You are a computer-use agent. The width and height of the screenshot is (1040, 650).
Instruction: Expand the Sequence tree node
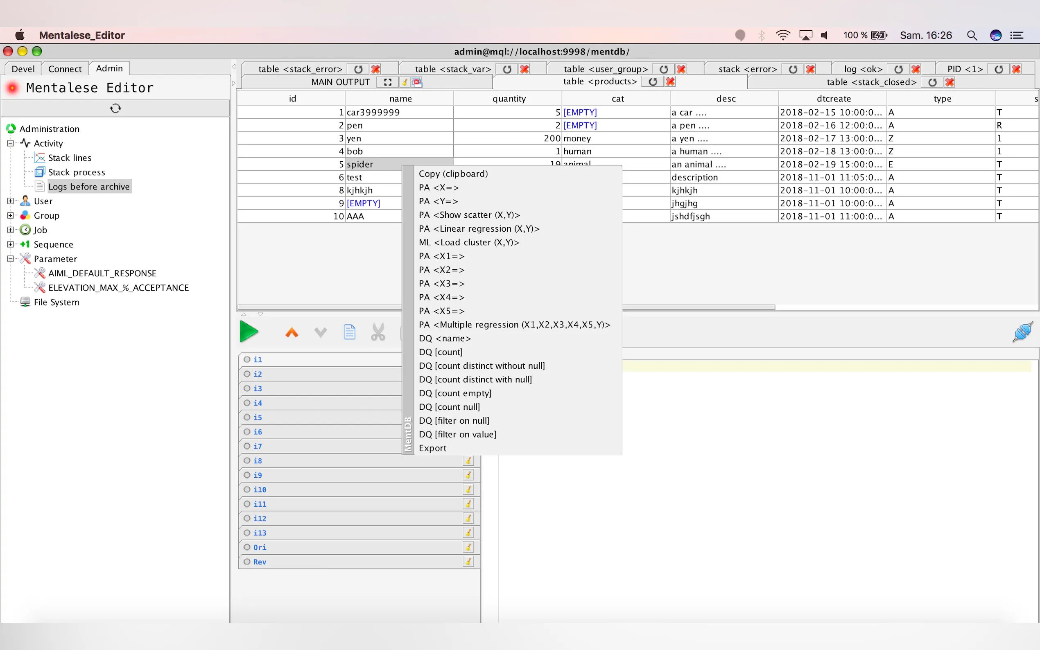pos(10,244)
